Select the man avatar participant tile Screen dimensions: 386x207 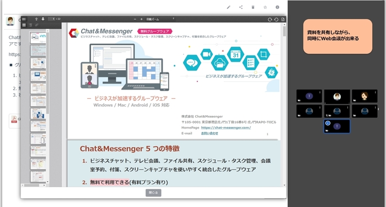(337, 96)
